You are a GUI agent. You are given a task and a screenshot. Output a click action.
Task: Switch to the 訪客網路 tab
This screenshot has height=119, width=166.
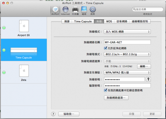coord(122,21)
